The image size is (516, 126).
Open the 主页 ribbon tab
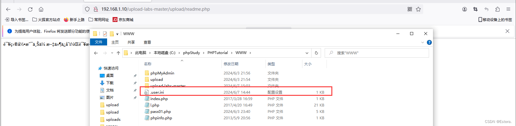(115, 42)
